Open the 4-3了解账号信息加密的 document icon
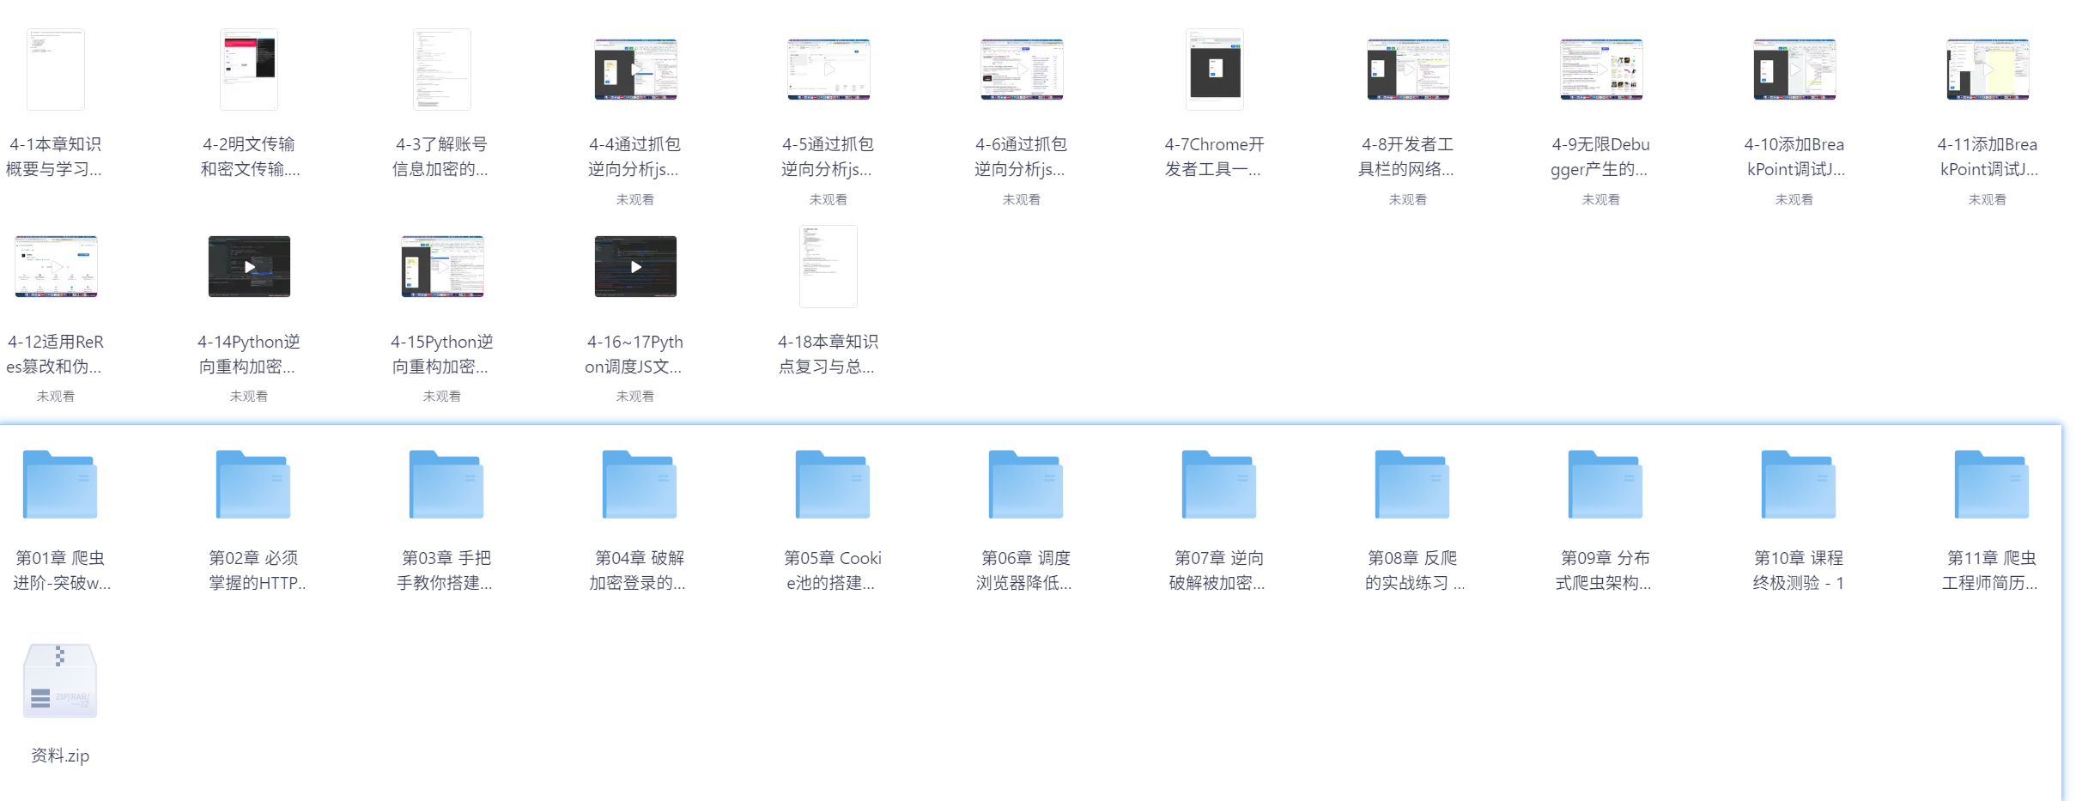 point(442,70)
